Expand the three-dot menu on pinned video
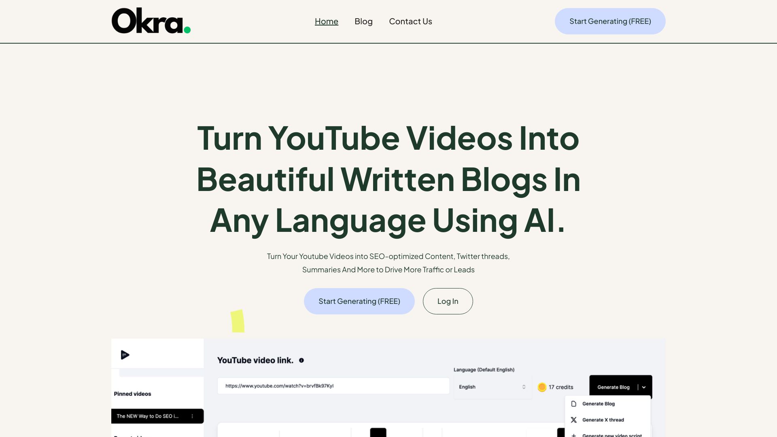777x437 pixels. [192, 416]
